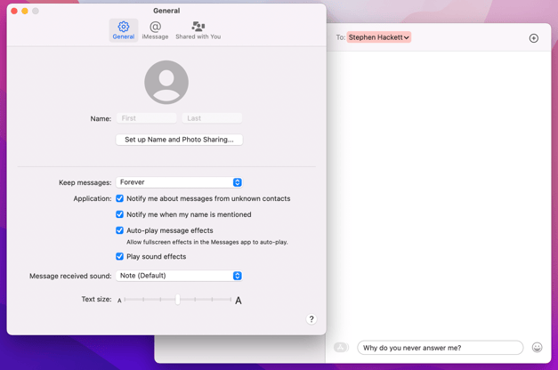Expand the Stephen Hackett recipient chevron
558x370 pixels.
click(x=407, y=37)
